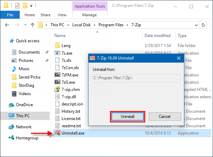Image resolution: width=213 pixels, height=157 pixels.
Task: Select the 7-zip.dll file icon
Action: point(57,96)
